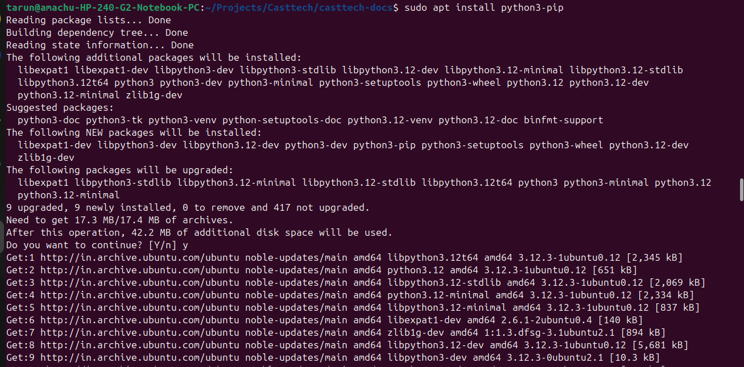Click the terminal scrollbar thumb
This screenshot has height=367, width=744.
(x=741, y=189)
